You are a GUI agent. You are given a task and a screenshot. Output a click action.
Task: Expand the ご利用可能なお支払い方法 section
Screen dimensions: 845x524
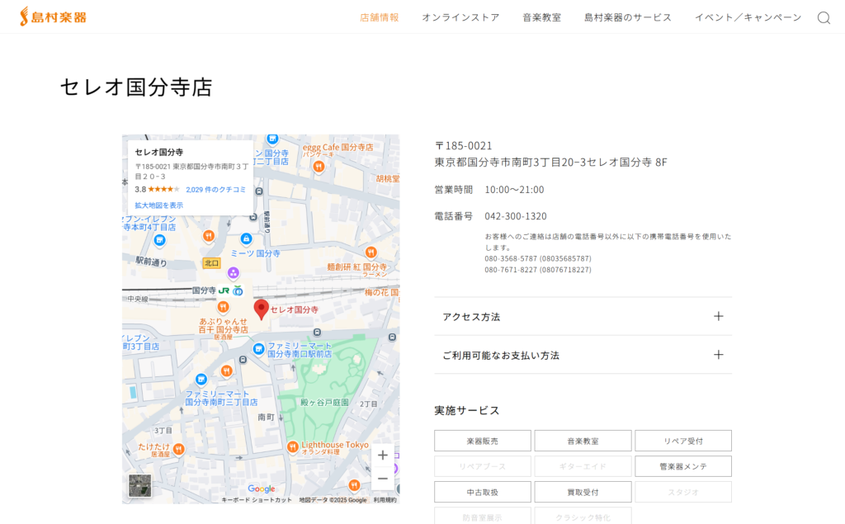[583, 355]
